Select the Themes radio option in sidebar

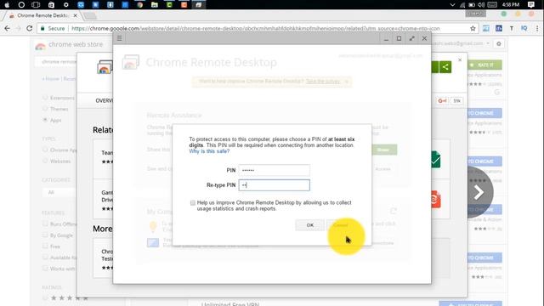click(x=45, y=109)
